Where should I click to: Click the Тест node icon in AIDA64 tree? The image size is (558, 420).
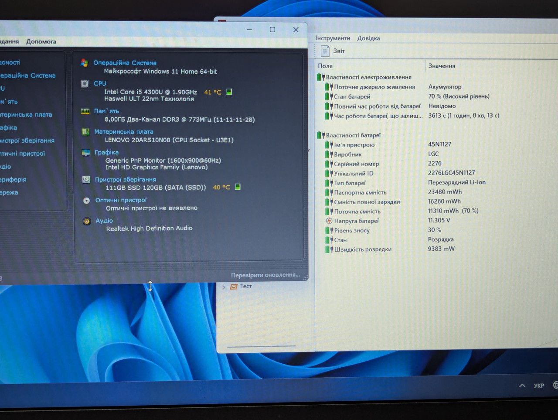point(234,287)
